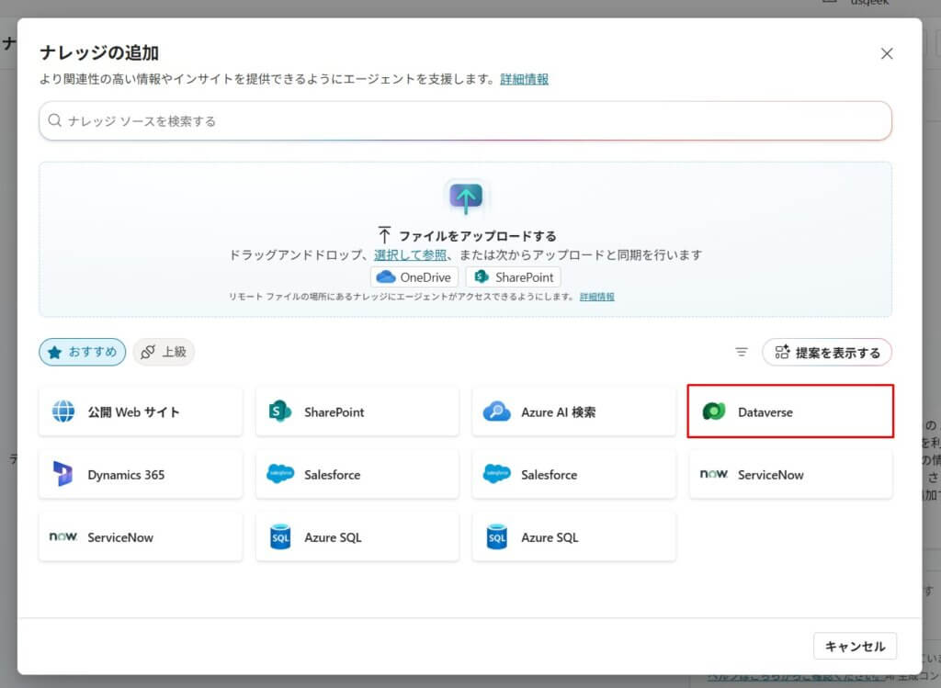Select the first Salesforce cloud icon
Image resolution: width=941 pixels, height=688 pixels.
281,475
